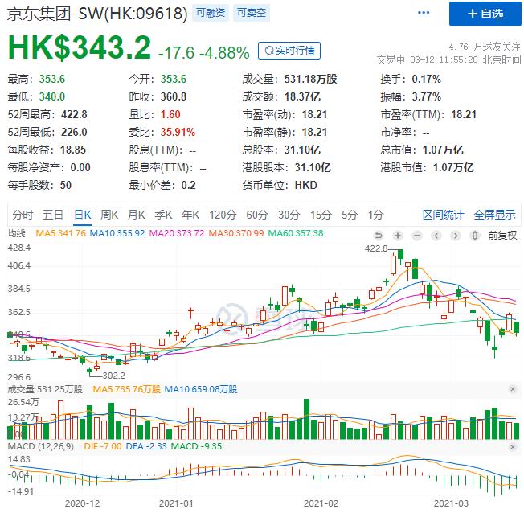Click the MA5:341.76 legend value

pos(61,233)
